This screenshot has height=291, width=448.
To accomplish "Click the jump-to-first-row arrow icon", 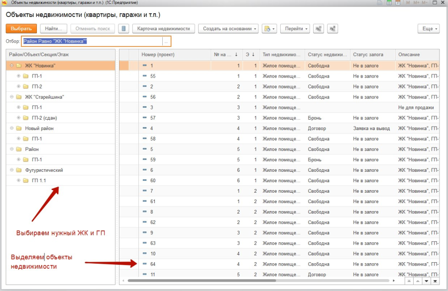I will 409,281.
